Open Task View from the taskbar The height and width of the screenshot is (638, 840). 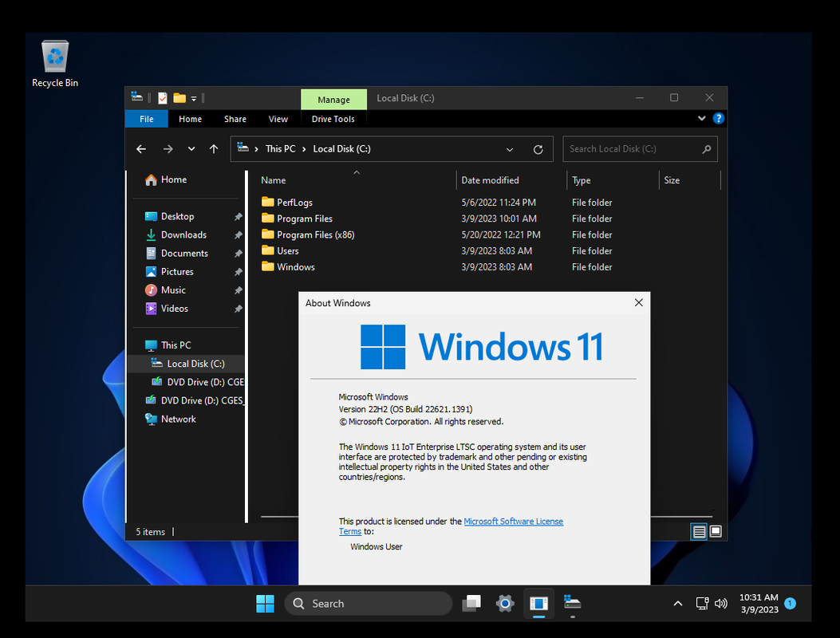point(471,604)
